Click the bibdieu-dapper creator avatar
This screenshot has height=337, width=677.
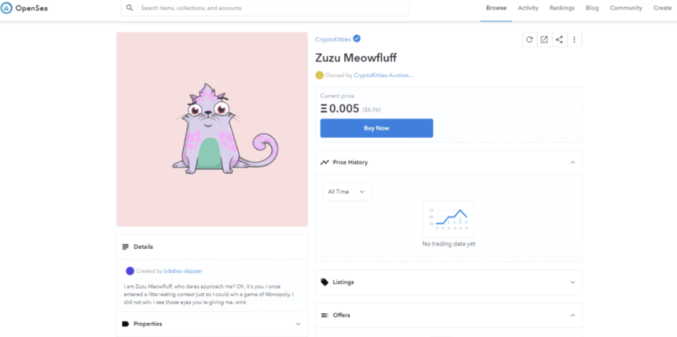pos(130,271)
